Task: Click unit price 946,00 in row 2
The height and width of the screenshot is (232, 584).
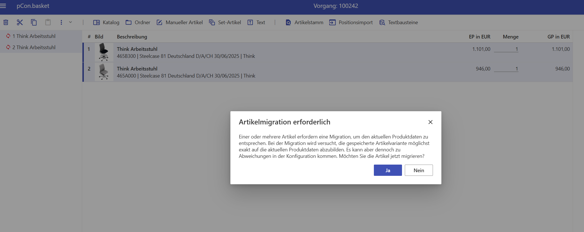Action: coord(483,69)
